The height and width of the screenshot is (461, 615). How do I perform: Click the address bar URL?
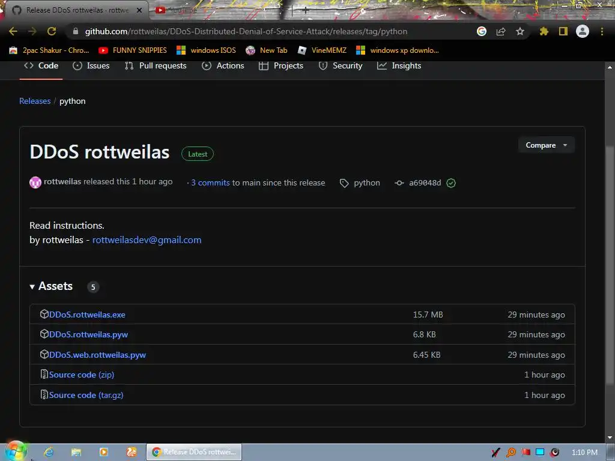246,31
